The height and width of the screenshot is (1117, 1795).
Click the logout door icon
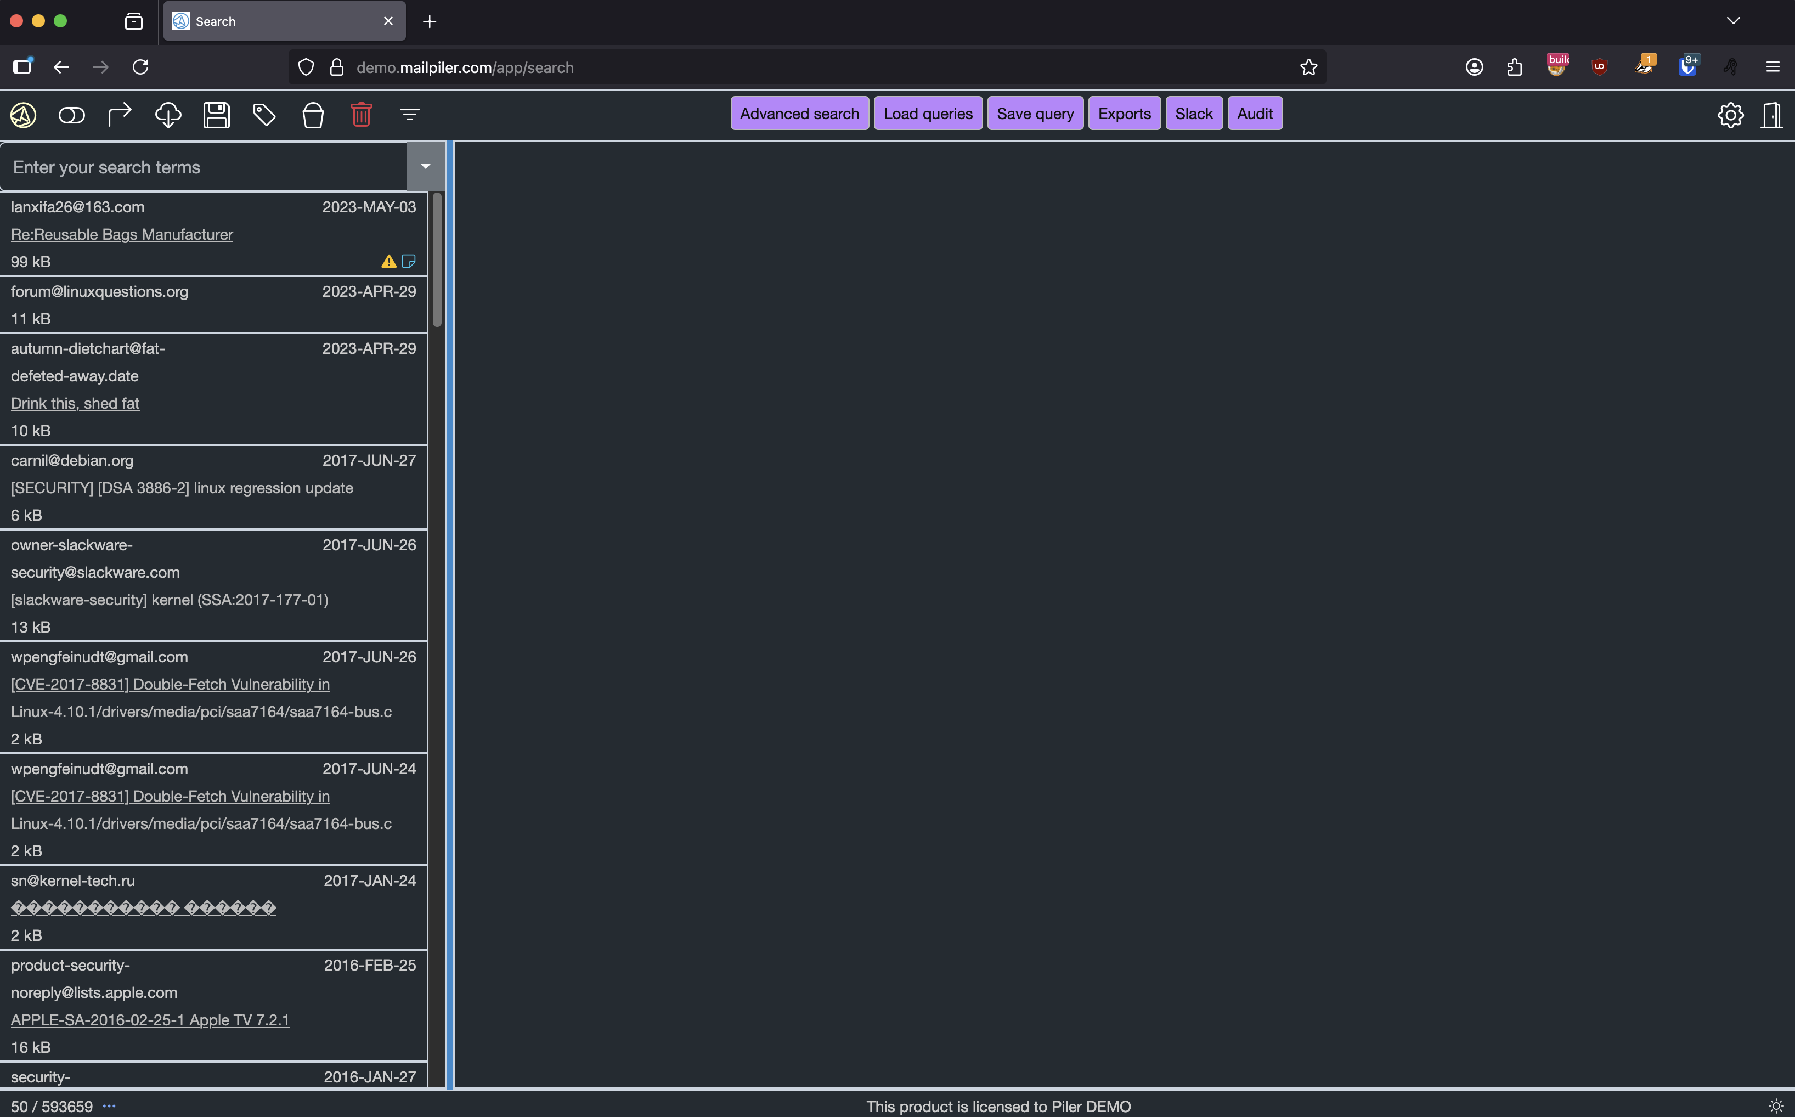[x=1771, y=115]
